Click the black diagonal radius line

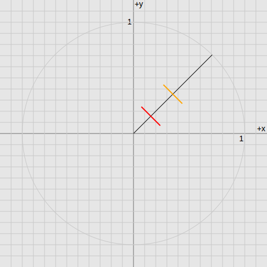pyautogui.click(x=173, y=94)
